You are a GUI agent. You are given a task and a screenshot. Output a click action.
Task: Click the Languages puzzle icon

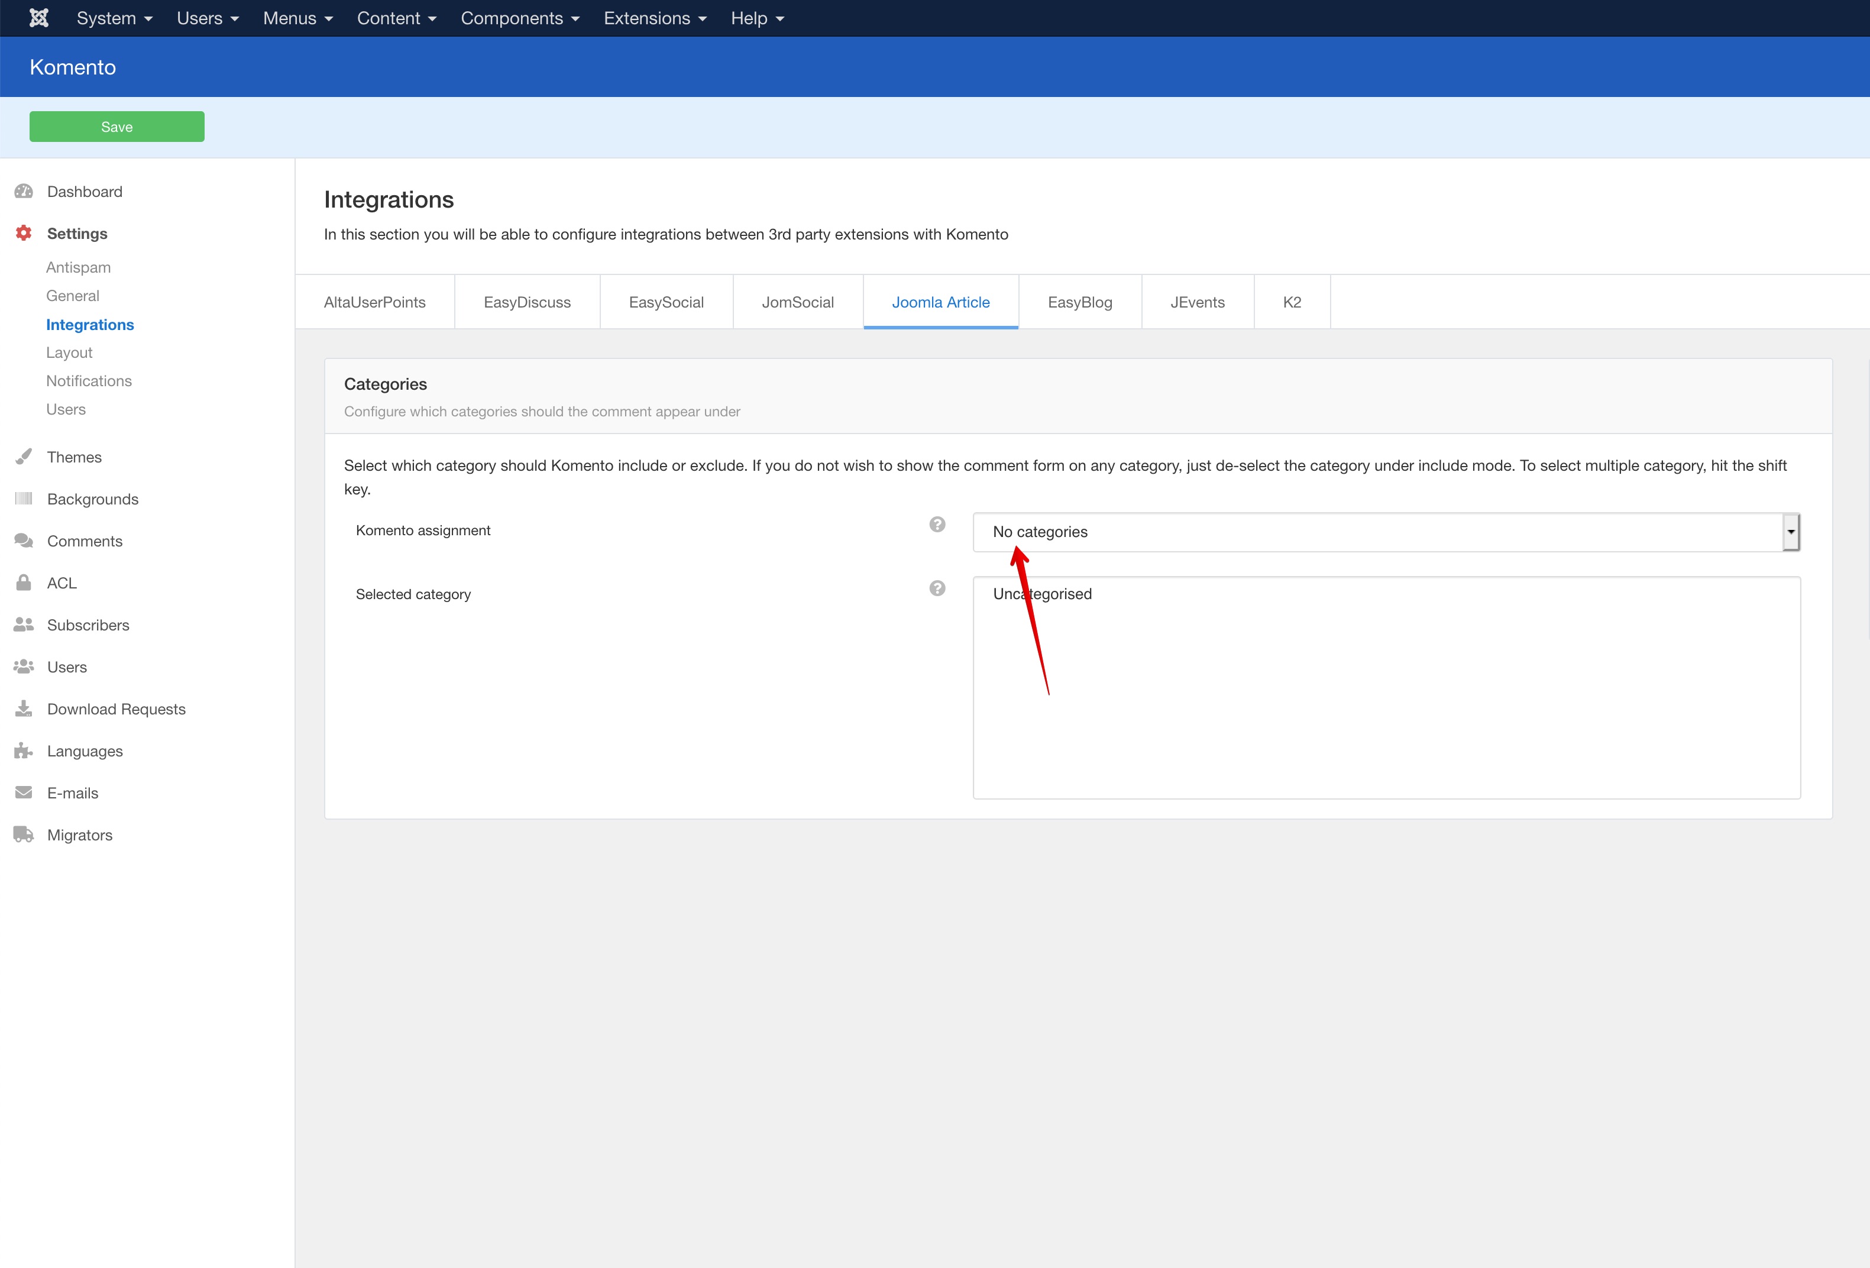pyautogui.click(x=24, y=751)
